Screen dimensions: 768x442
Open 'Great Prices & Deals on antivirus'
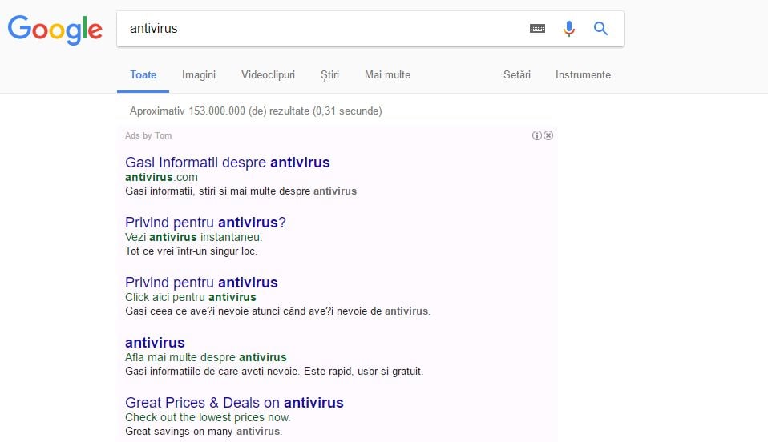click(234, 403)
